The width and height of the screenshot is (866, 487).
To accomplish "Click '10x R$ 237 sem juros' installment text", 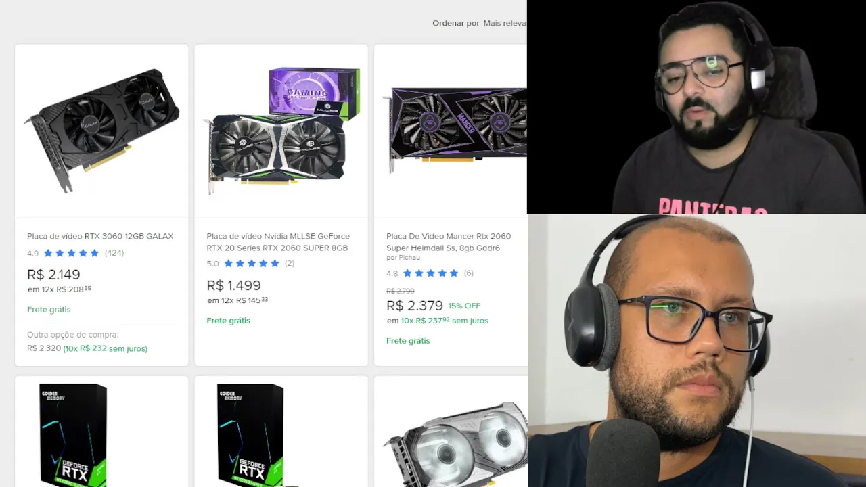I will point(445,321).
